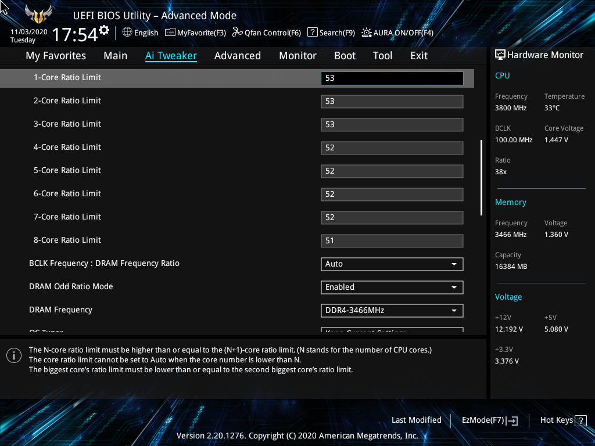Click the 6-Core Ratio Limit field
595x446 pixels.
pos(392,194)
